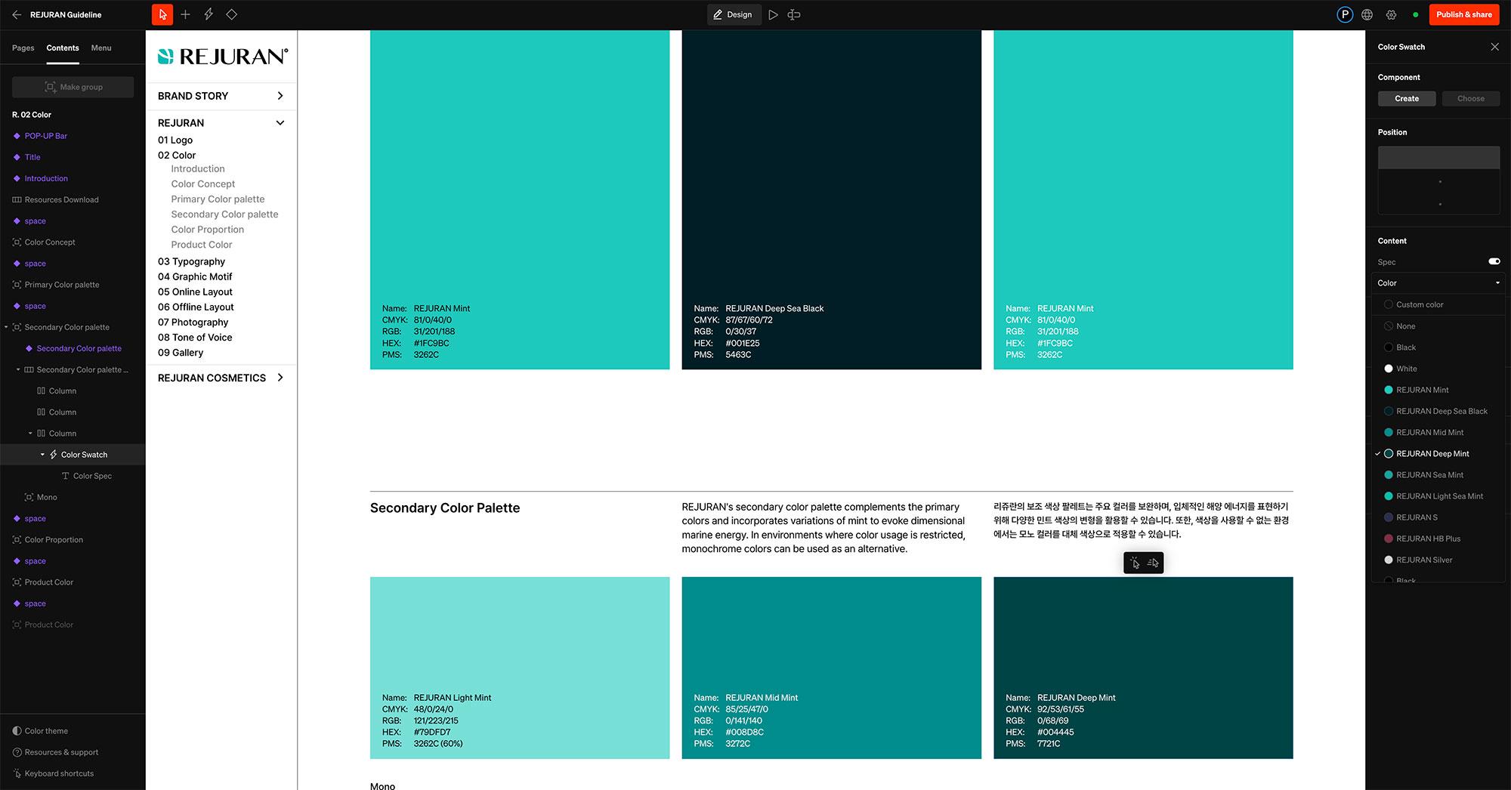Viewport: 1511px width, 790px height.
Task: Expand the REJURAN COSMETICS chevron
Action: click(280, 378)
